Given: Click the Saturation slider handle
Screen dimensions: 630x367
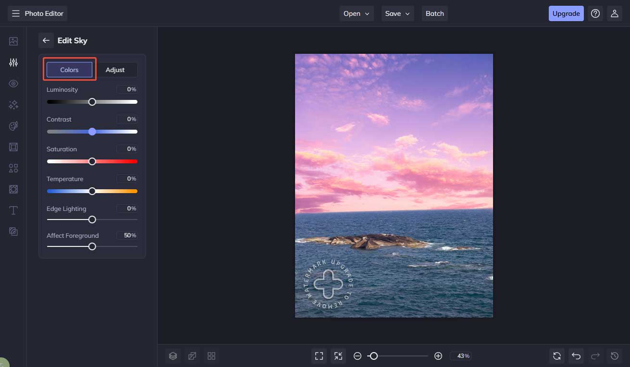Looking at the screenshot, I should click(92, 161).
